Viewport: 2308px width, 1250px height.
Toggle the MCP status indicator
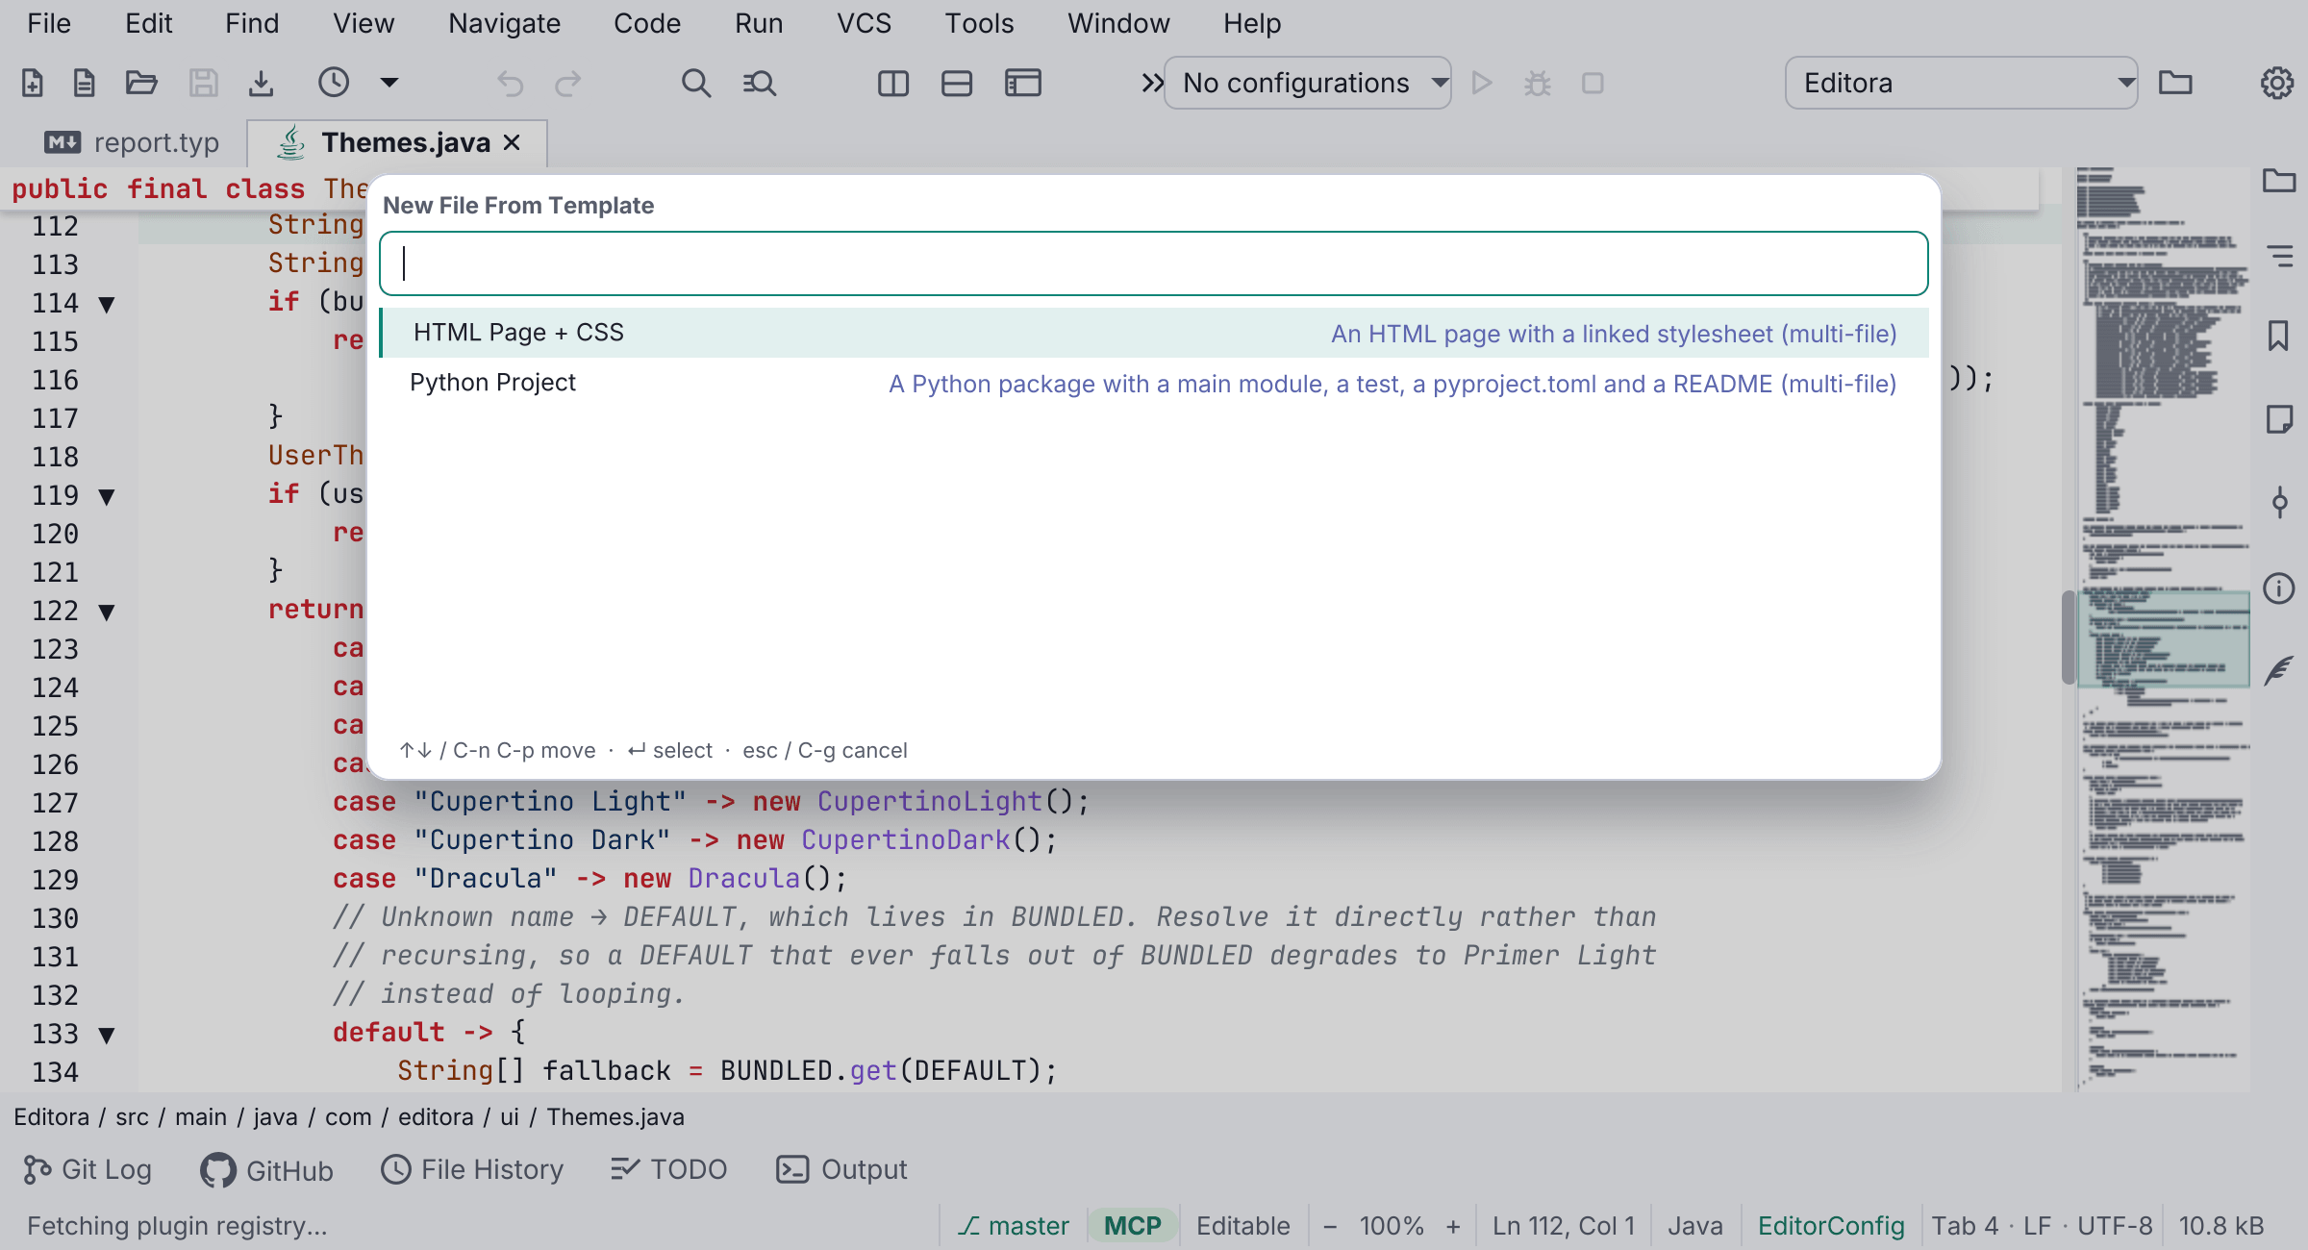pos(1132,1226)
